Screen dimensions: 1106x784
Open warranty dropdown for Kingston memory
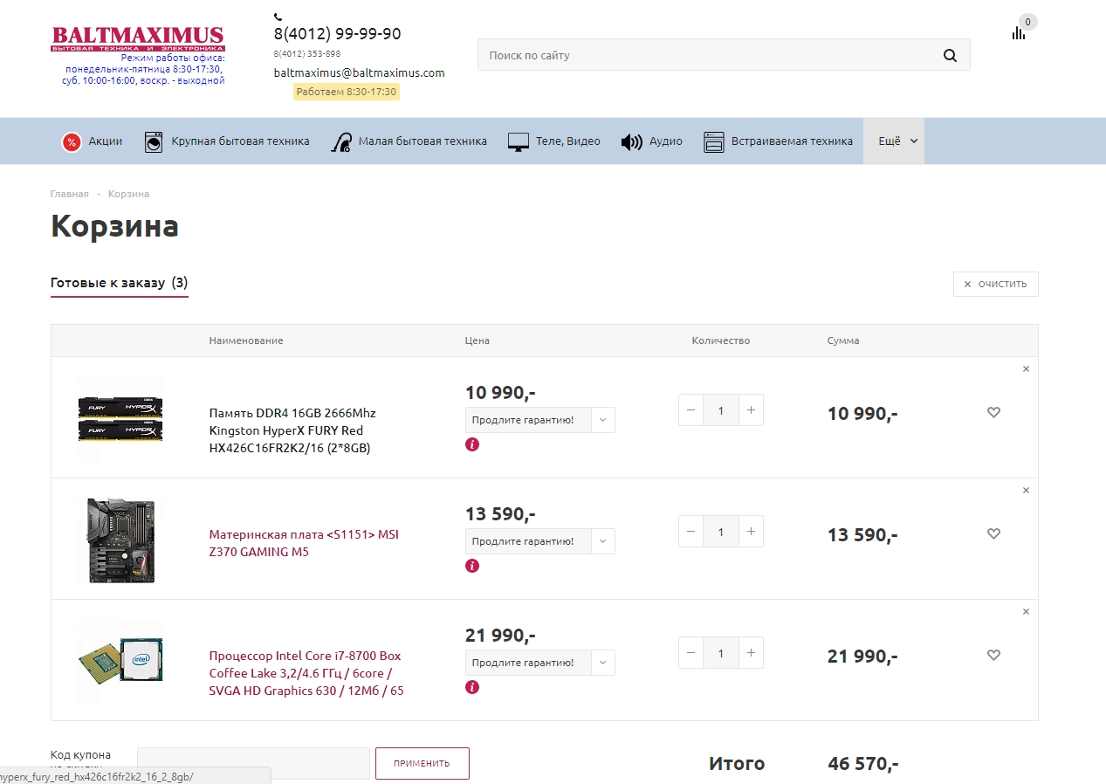point(539,420)
